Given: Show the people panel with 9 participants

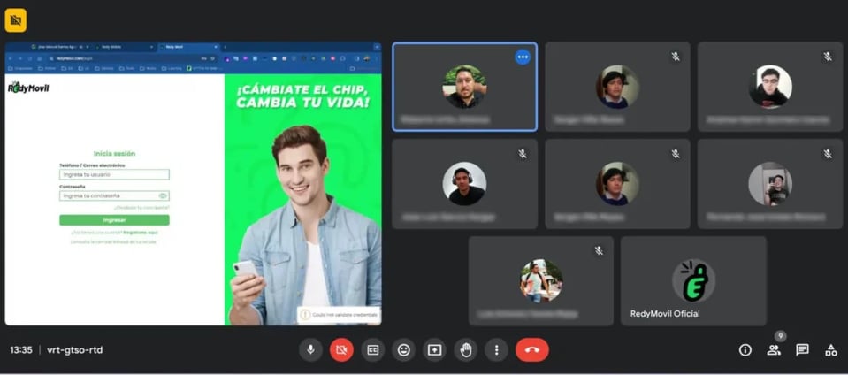Looking at the screenshot, I should click(774, 350).
